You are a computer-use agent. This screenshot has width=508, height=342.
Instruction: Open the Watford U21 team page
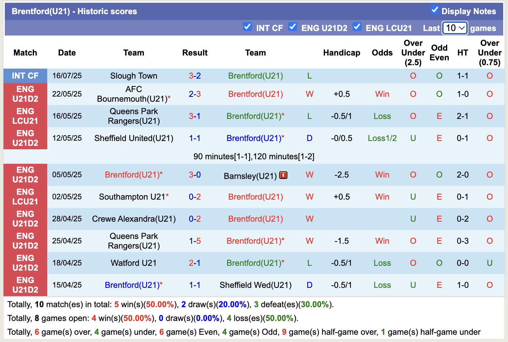[133, 263]
